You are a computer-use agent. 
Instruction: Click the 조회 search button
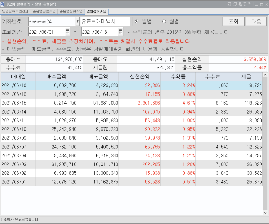233,22
